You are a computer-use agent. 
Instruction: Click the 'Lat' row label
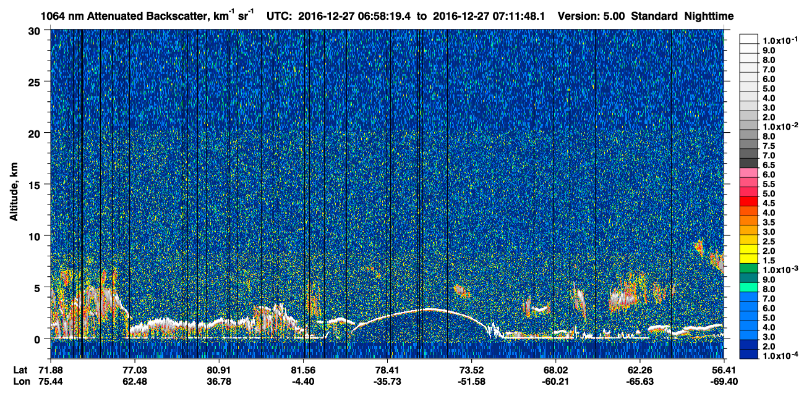tap(20, 370)
